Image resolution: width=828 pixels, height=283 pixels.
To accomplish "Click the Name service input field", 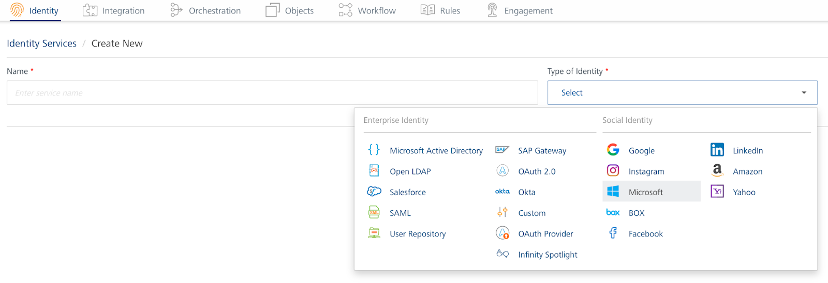I will 272,92.
